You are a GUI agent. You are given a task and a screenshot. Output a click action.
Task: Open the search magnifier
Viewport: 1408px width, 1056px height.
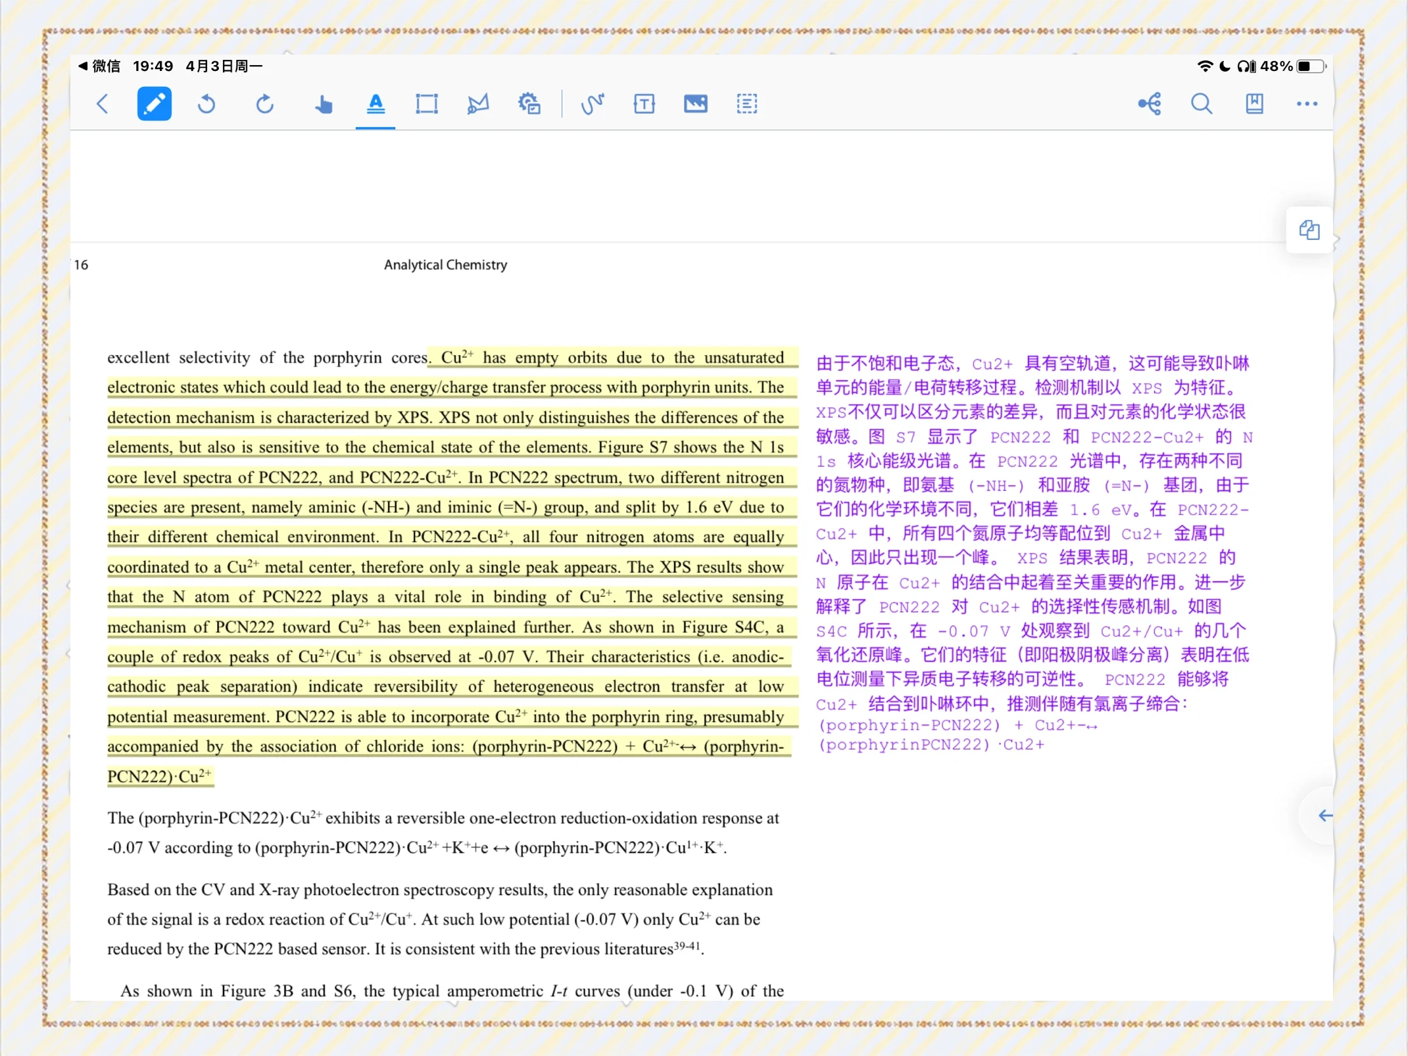(x=1202, y=104)
